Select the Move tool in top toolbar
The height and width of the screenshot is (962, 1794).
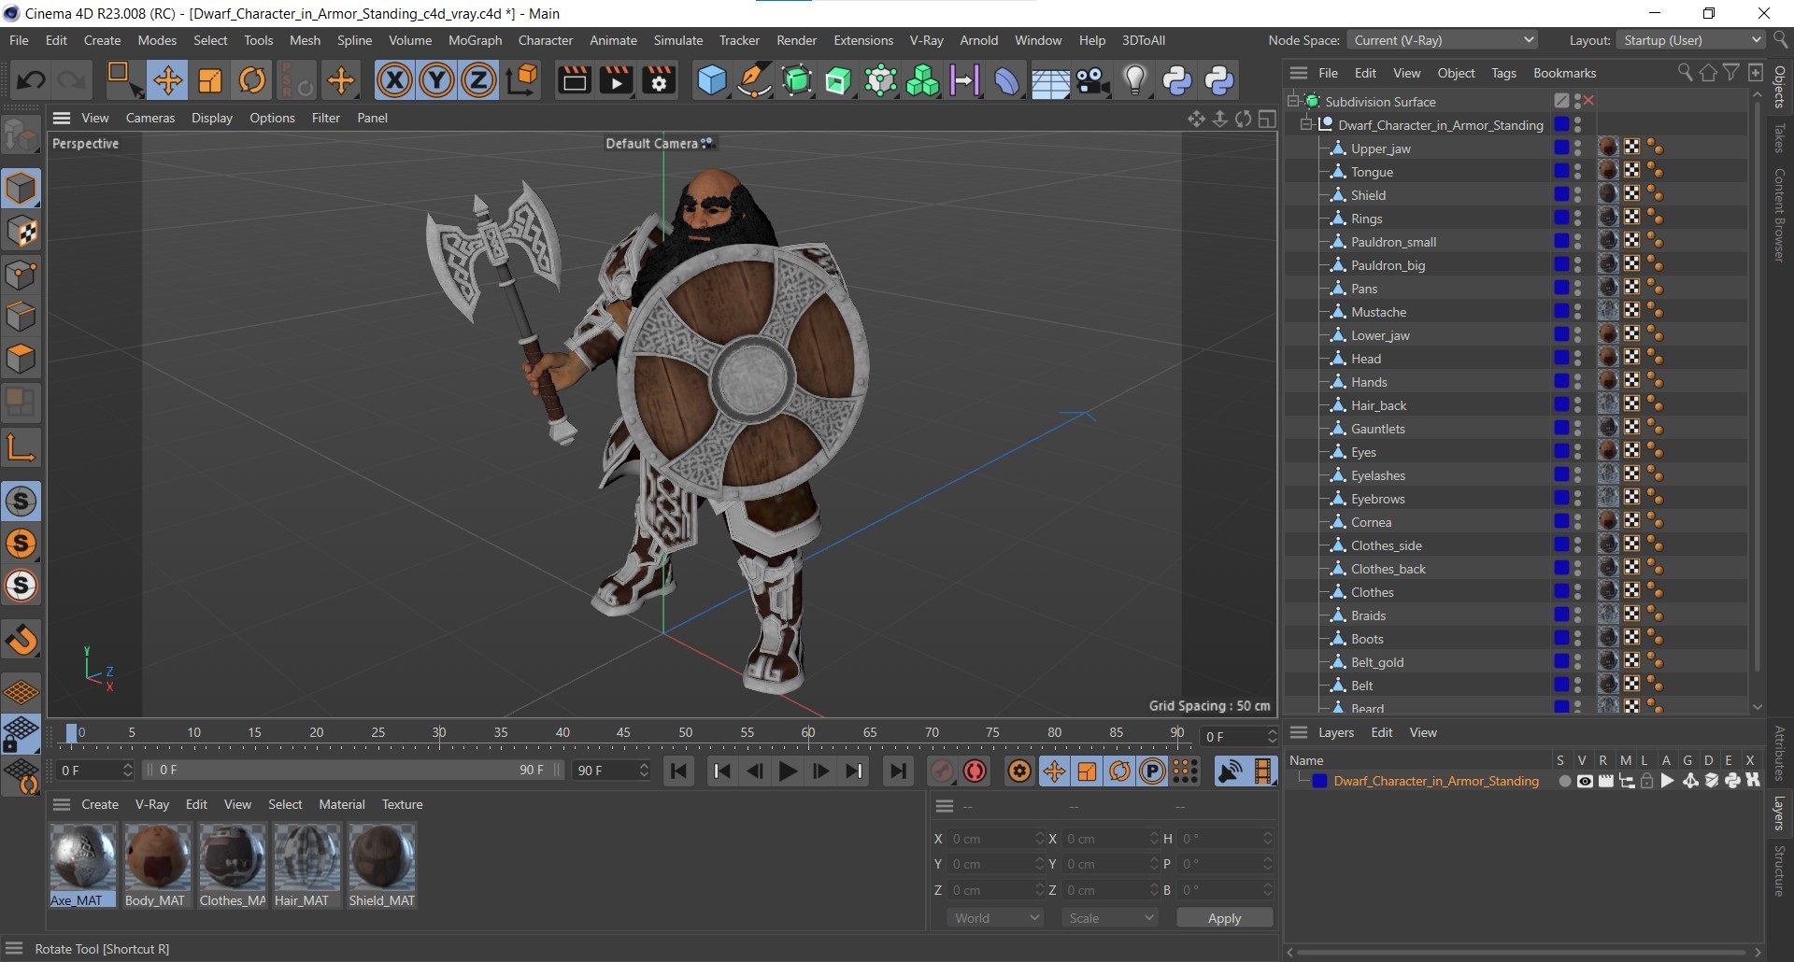point(167,80)
